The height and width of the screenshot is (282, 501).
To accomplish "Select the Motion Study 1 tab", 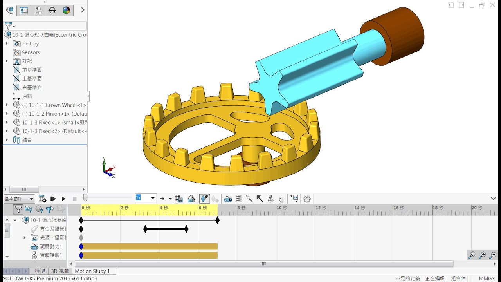I will coord(92,271).
